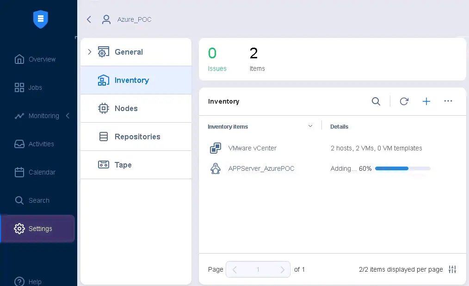
Task: Click the VMware vCenter icon
Action: coord(216,148)
